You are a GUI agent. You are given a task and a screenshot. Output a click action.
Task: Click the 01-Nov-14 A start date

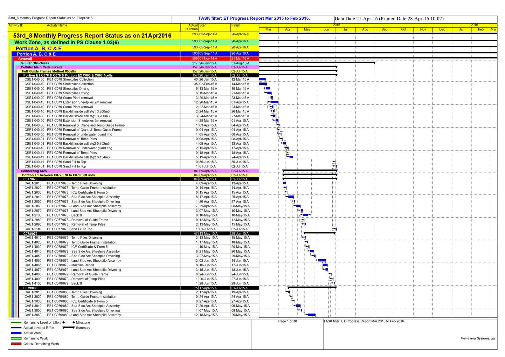coord(208,59)
